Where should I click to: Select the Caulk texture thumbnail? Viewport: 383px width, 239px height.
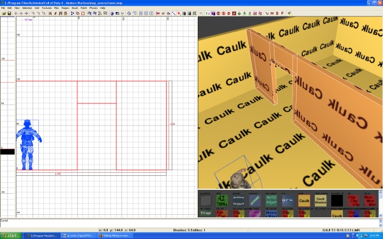pyautogui.click(x=304, y=201)
